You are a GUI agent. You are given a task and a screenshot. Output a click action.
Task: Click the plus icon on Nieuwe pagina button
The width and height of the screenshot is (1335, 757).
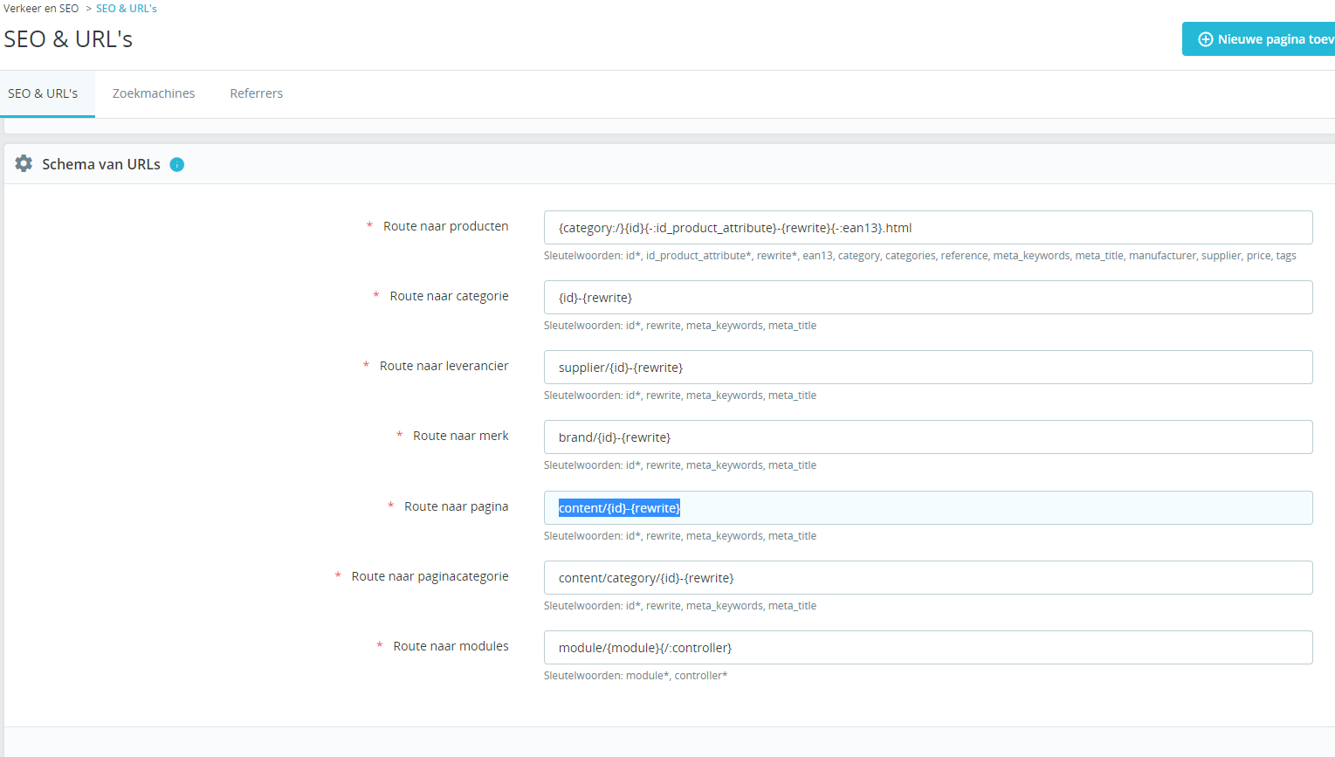[1205, 39]
